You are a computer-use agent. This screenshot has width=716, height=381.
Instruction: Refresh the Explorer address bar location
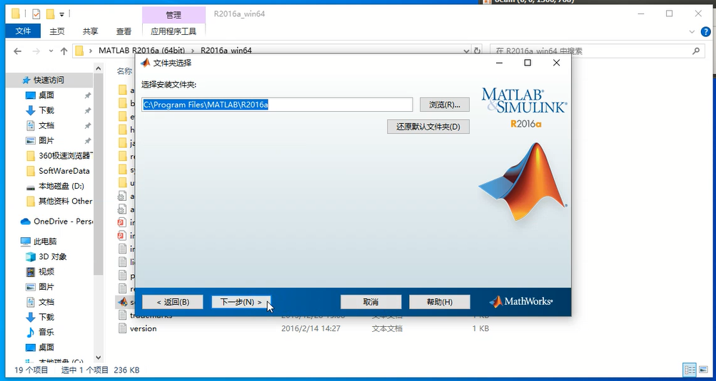[477, 51]
